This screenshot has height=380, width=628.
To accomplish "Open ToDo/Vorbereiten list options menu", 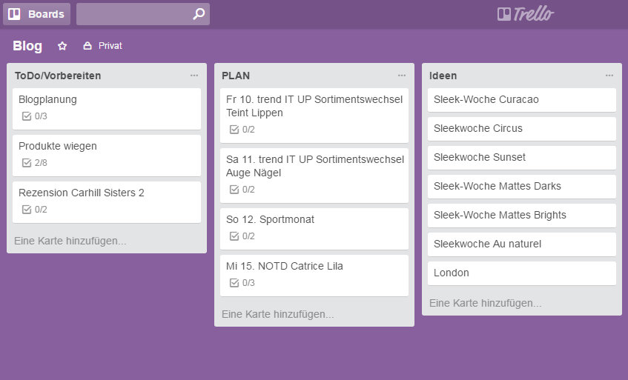I will click(194, 76).
